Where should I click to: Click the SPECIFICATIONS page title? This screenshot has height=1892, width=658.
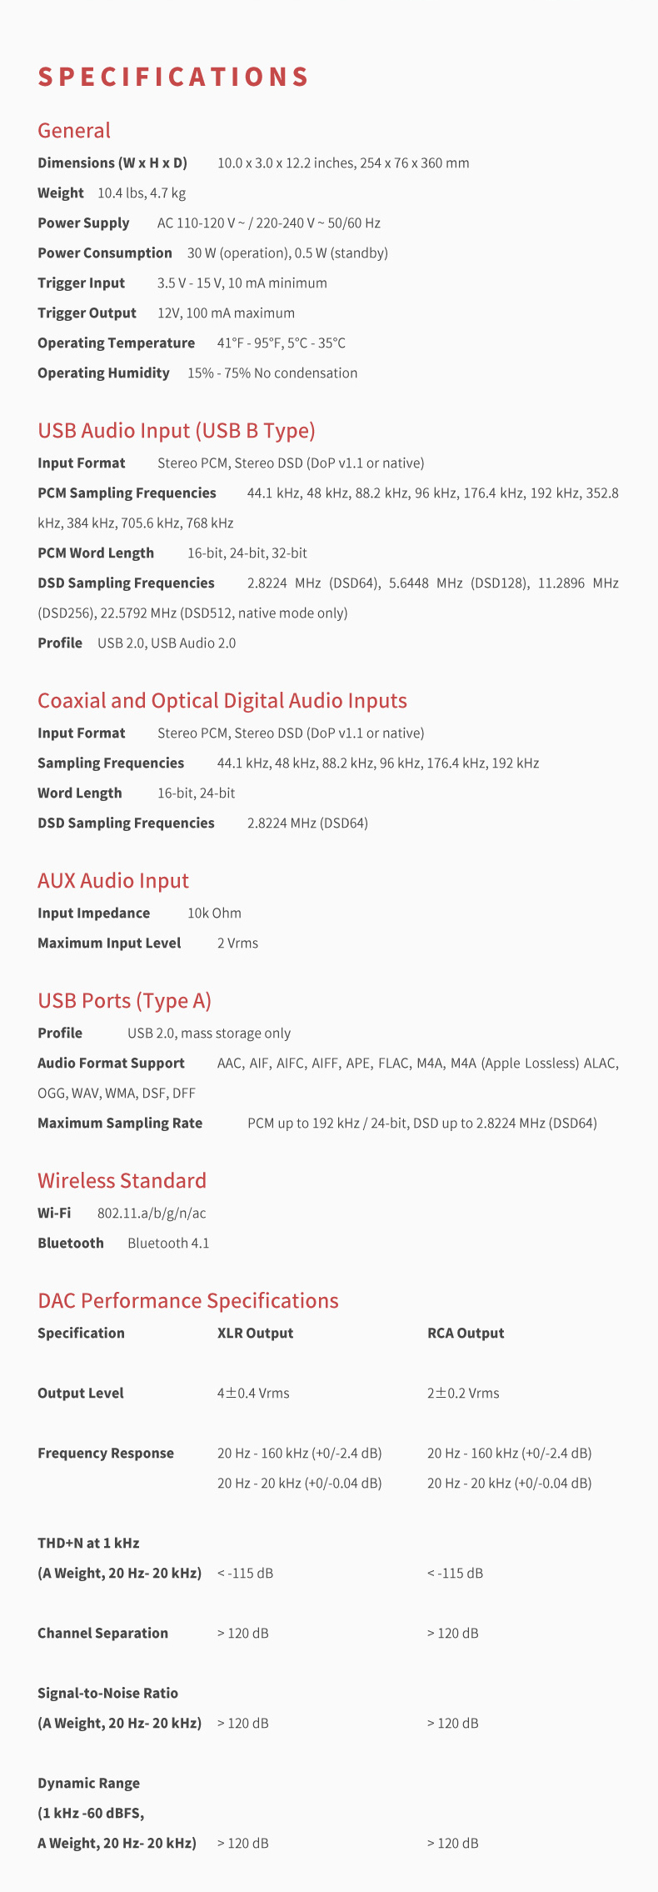tap(173, 77)
